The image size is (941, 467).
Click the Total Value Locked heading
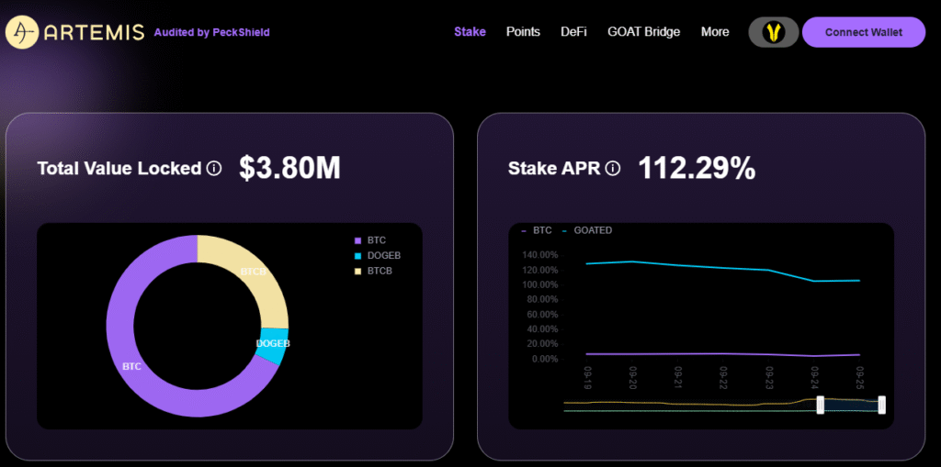[x=119, y=169]
